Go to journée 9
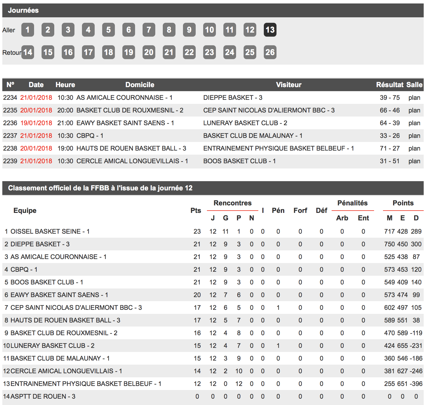The height and width of the screenshot is (405, 426). [x=189, y=30]
